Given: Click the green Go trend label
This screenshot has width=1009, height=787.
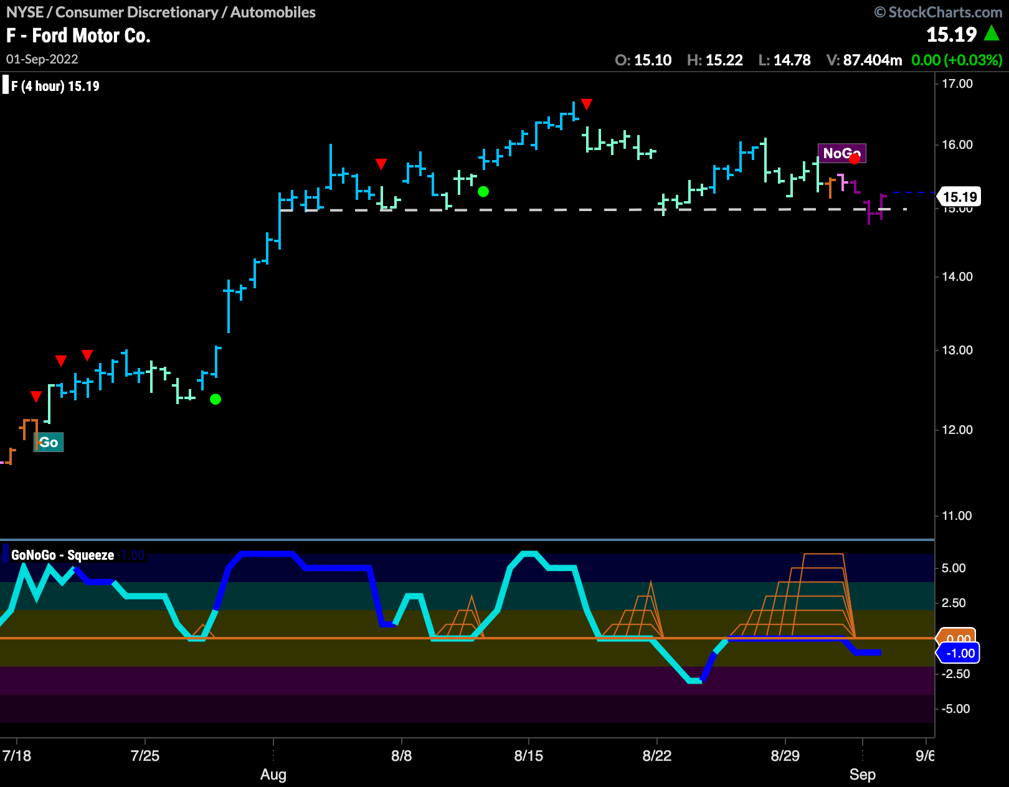Looking at the screenshot, I should click(x=49, y=442).
